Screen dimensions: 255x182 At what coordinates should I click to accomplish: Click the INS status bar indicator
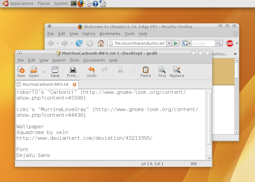(x=194, y=164)
